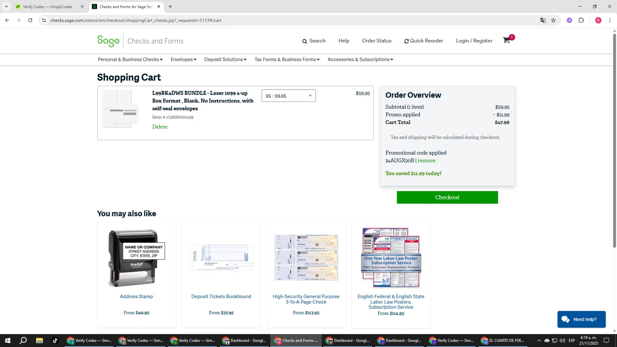Click the page vertical scrollbar
Viewport: 617px width, 347px height.
point(615,140)
